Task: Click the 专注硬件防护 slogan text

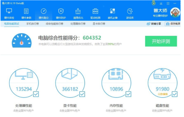Action: 160,16
